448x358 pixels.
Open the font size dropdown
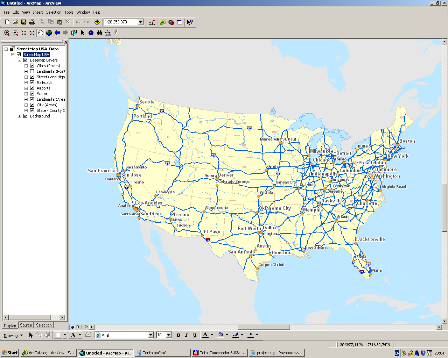click(168, 335)
